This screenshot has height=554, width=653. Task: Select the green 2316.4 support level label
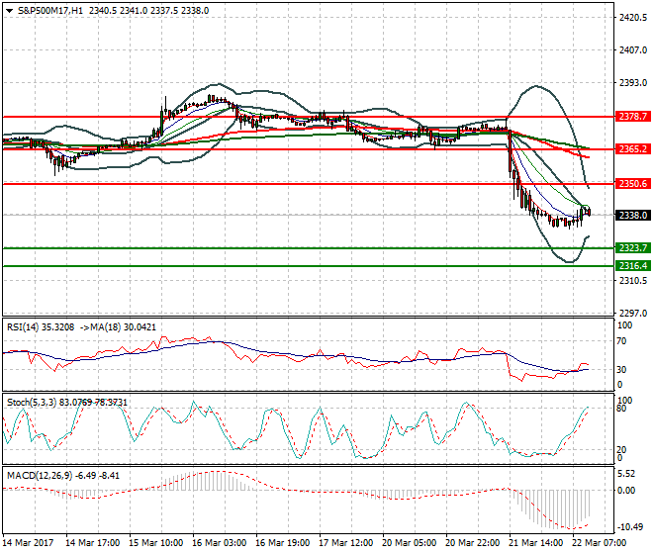(x=632, y=266)
